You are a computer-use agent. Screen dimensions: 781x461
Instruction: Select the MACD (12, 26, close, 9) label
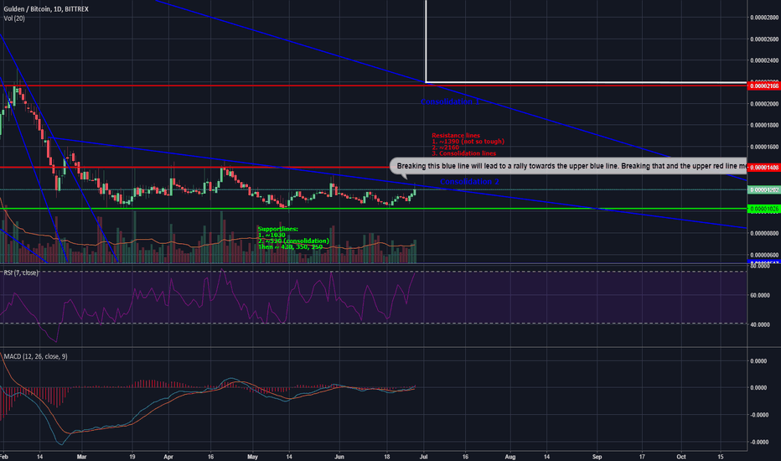pyautogui.click(x=35, y=356)
